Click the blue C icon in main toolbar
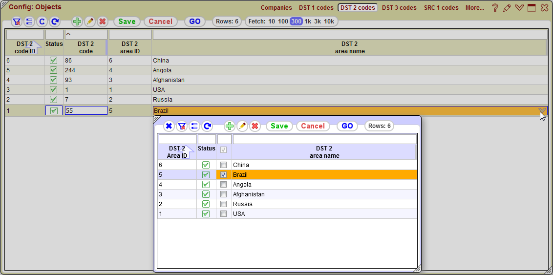This screenshot has height=275, width=553. pos(42,21)
